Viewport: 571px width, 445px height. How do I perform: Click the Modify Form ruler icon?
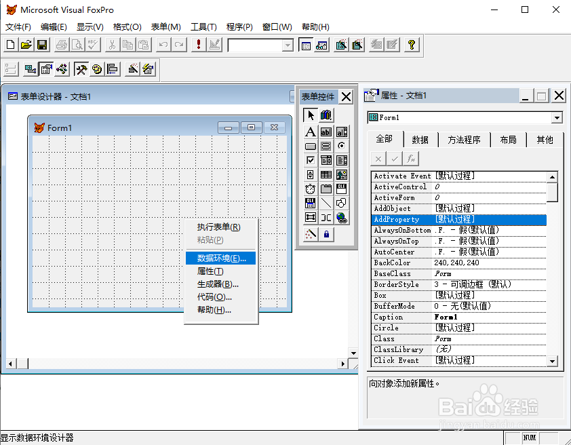(214, 45)
